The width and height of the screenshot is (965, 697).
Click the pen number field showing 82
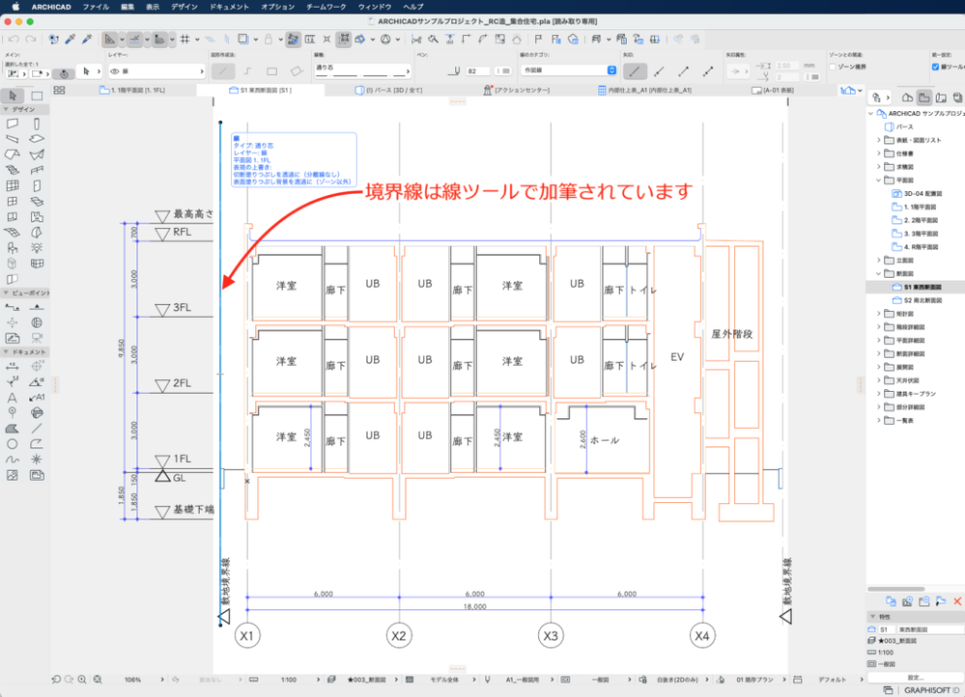477,71
